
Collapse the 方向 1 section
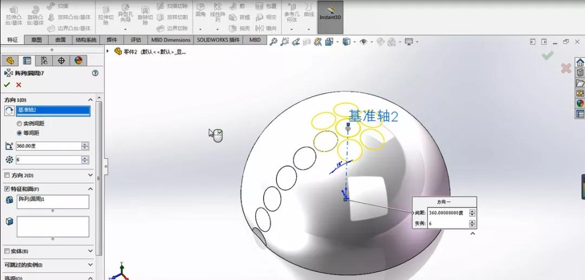[x=90, y=100]
